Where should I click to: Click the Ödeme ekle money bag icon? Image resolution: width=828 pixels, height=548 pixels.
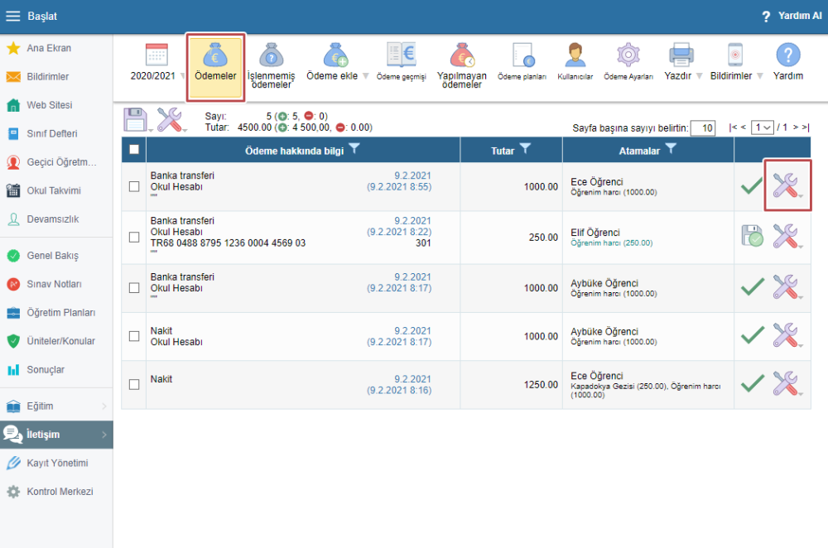(x=336, y=55)
